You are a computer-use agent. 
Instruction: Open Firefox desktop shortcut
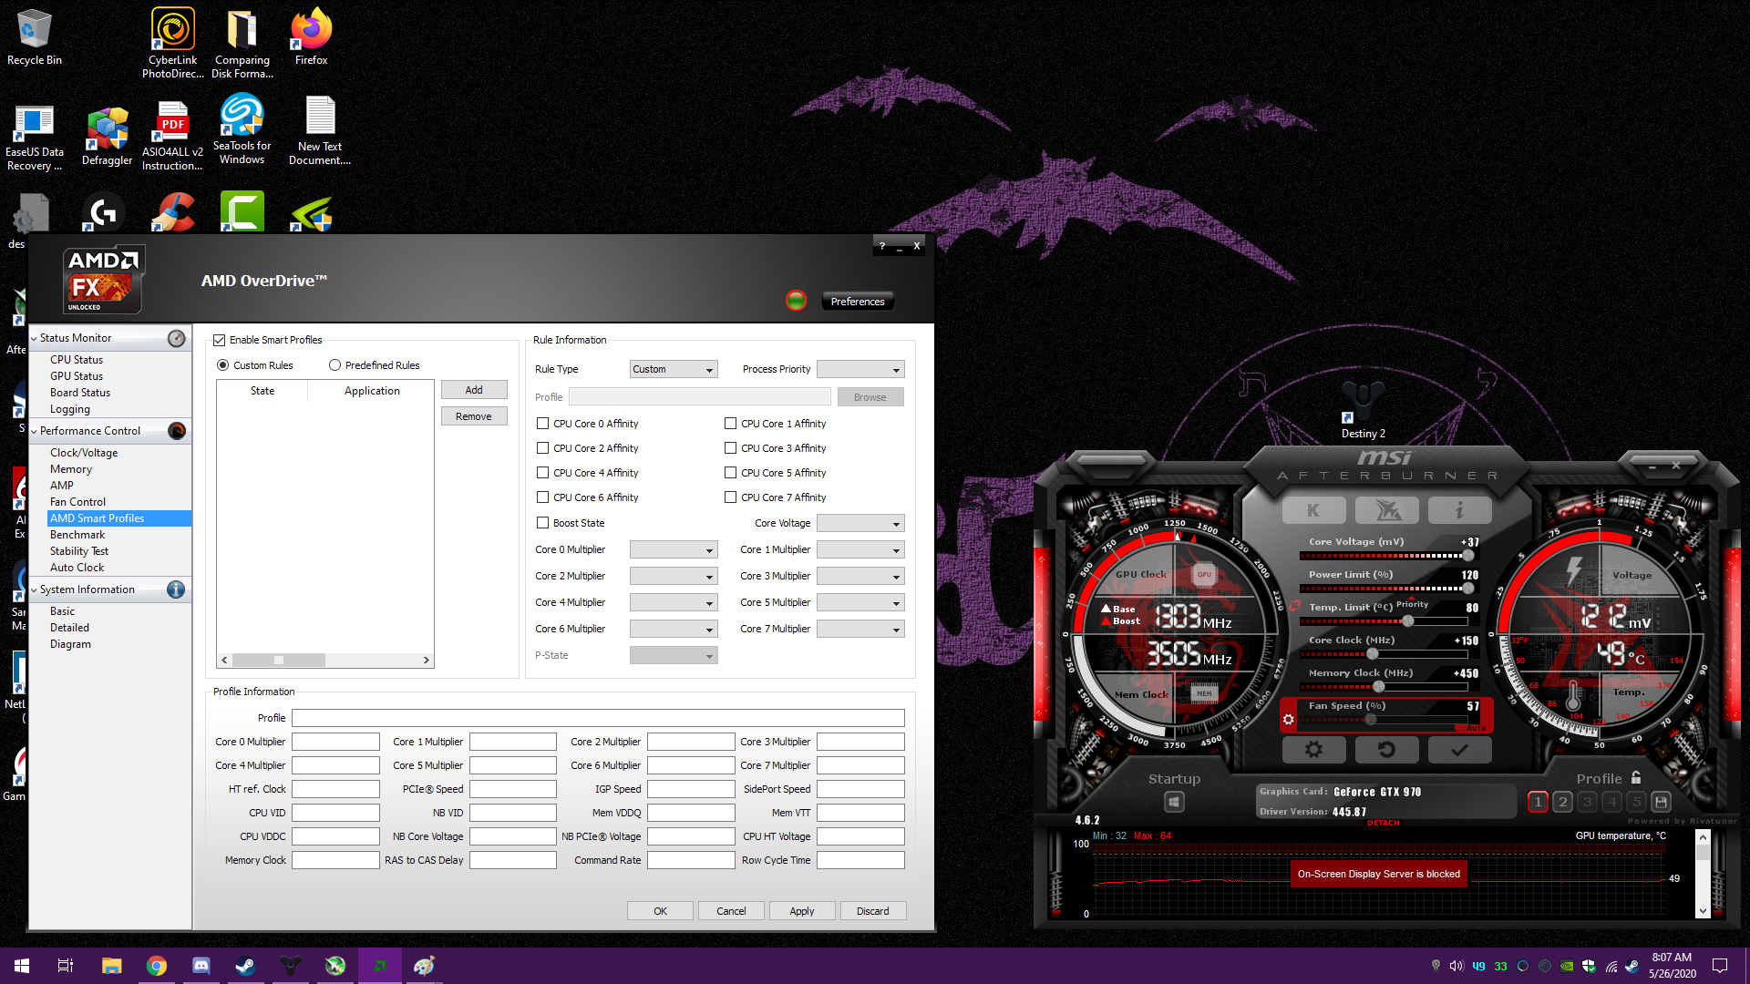(311, 36)
